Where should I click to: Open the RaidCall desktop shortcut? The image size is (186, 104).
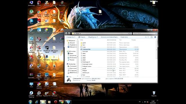click(x=46, y=85)
